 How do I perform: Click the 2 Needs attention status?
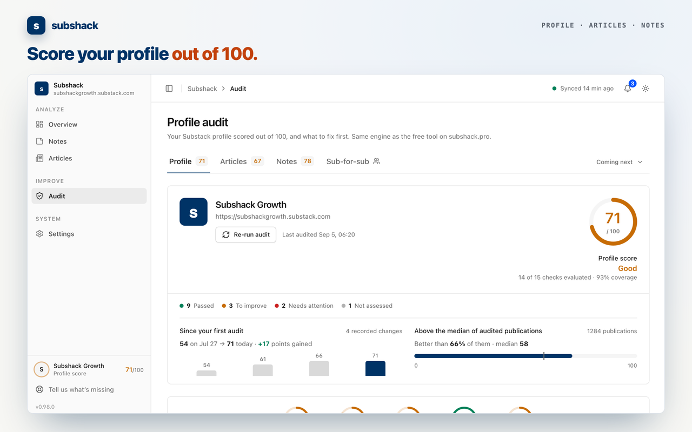[304, 306]
